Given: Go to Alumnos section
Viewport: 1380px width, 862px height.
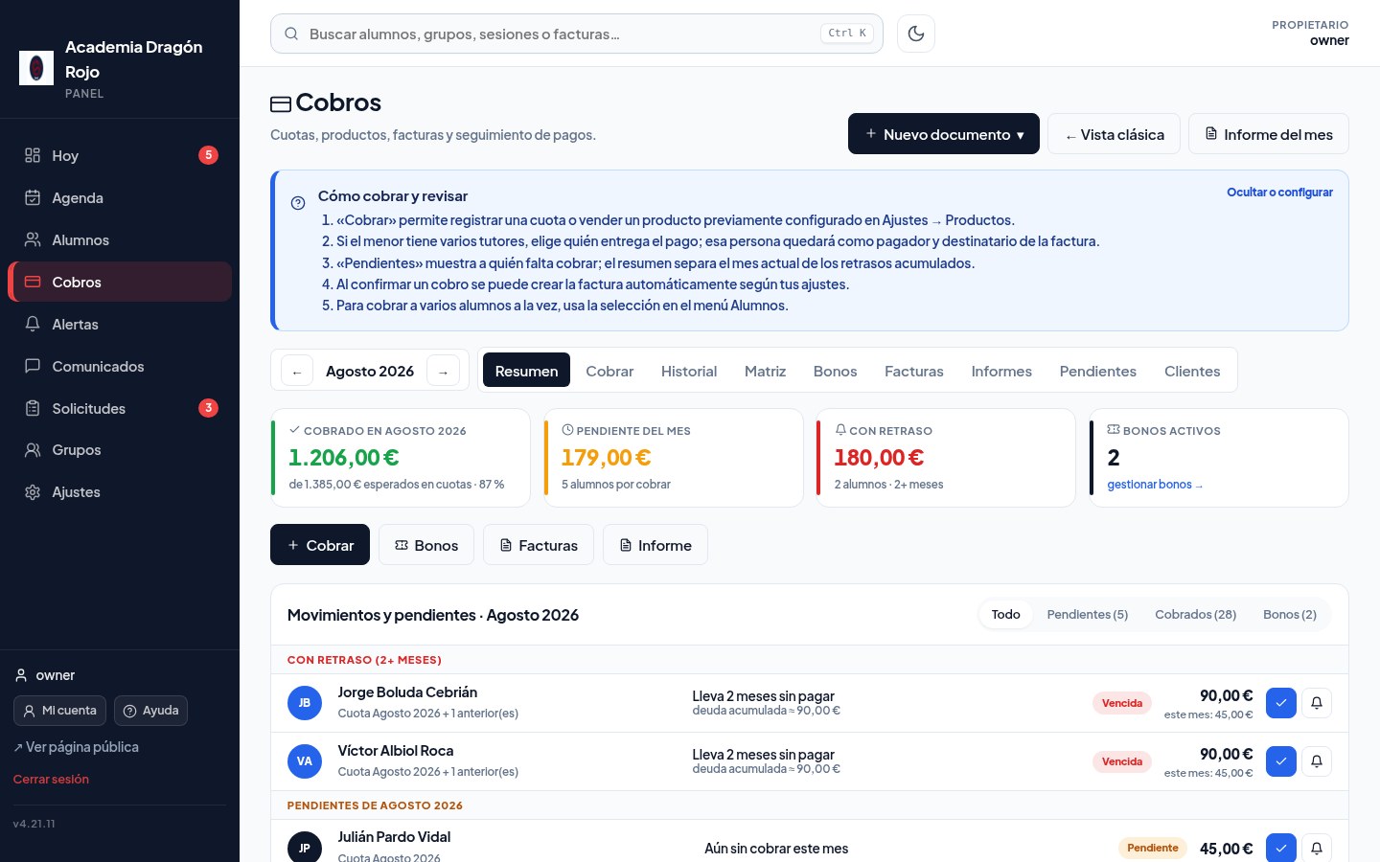Looking at the screenshot, I should click(120, 239).
